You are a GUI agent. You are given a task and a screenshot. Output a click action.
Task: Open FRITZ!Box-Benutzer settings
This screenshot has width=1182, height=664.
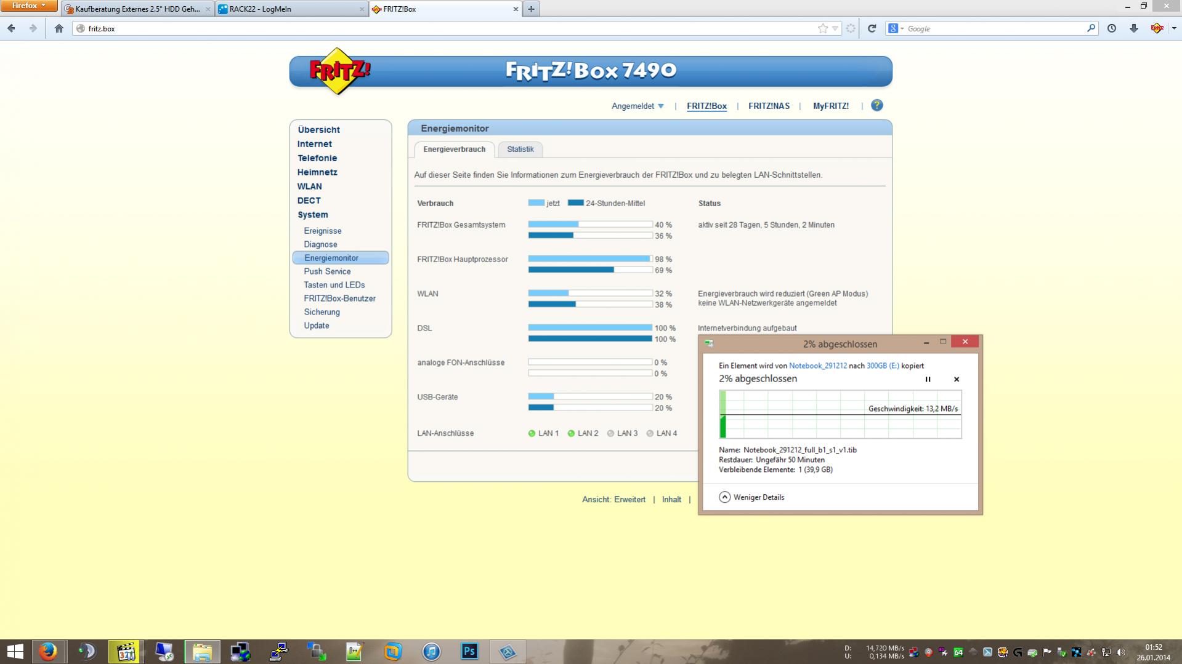tap(339, 298)
